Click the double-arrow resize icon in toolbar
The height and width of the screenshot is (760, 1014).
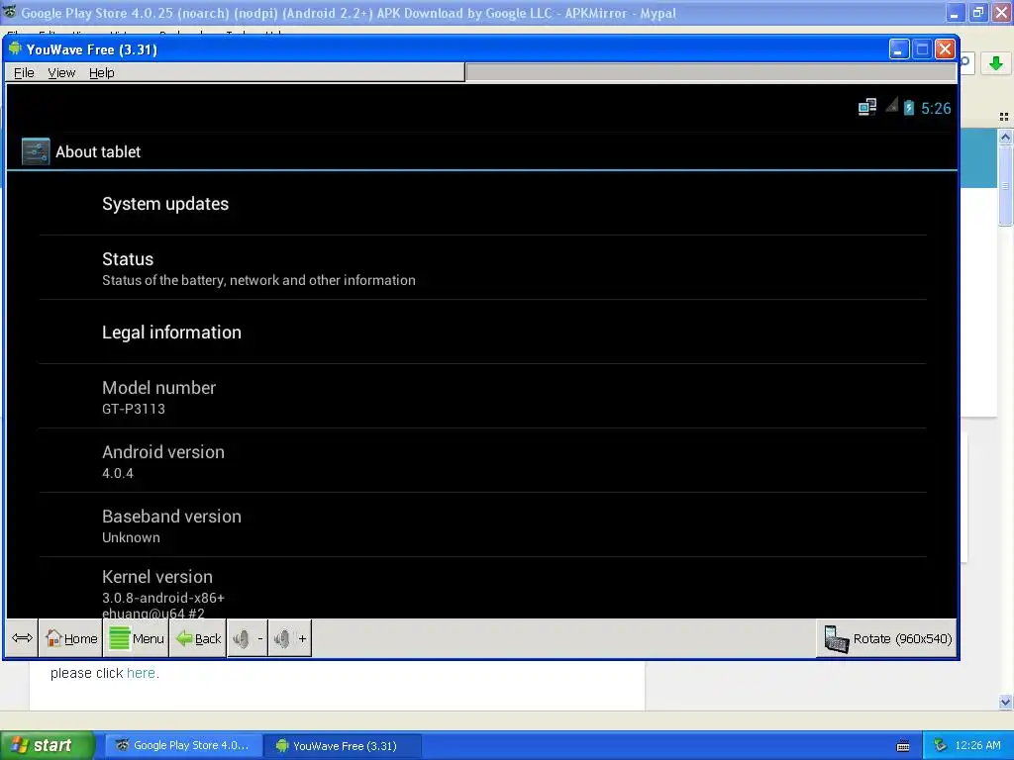(22, 638)
